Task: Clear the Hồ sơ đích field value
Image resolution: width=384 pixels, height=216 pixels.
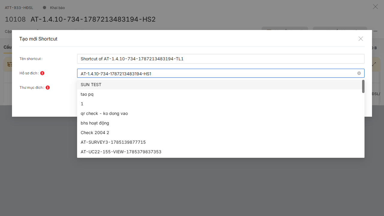Action: 359,73
